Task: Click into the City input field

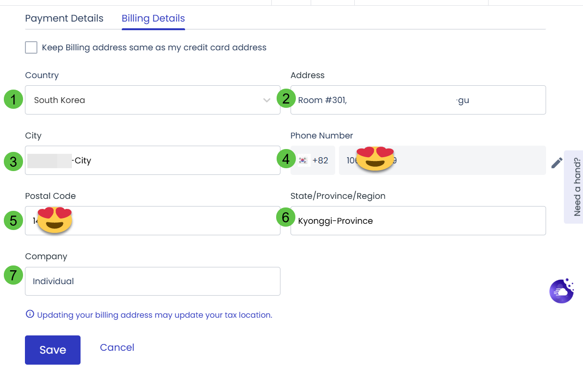Action: (152, 161)
